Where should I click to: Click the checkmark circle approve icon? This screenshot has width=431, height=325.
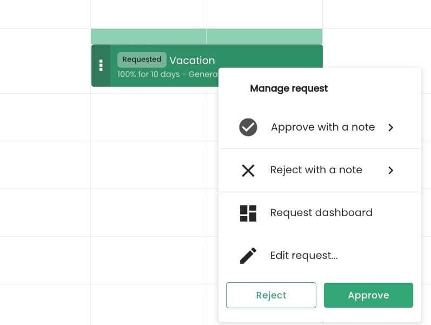[248, 127]
